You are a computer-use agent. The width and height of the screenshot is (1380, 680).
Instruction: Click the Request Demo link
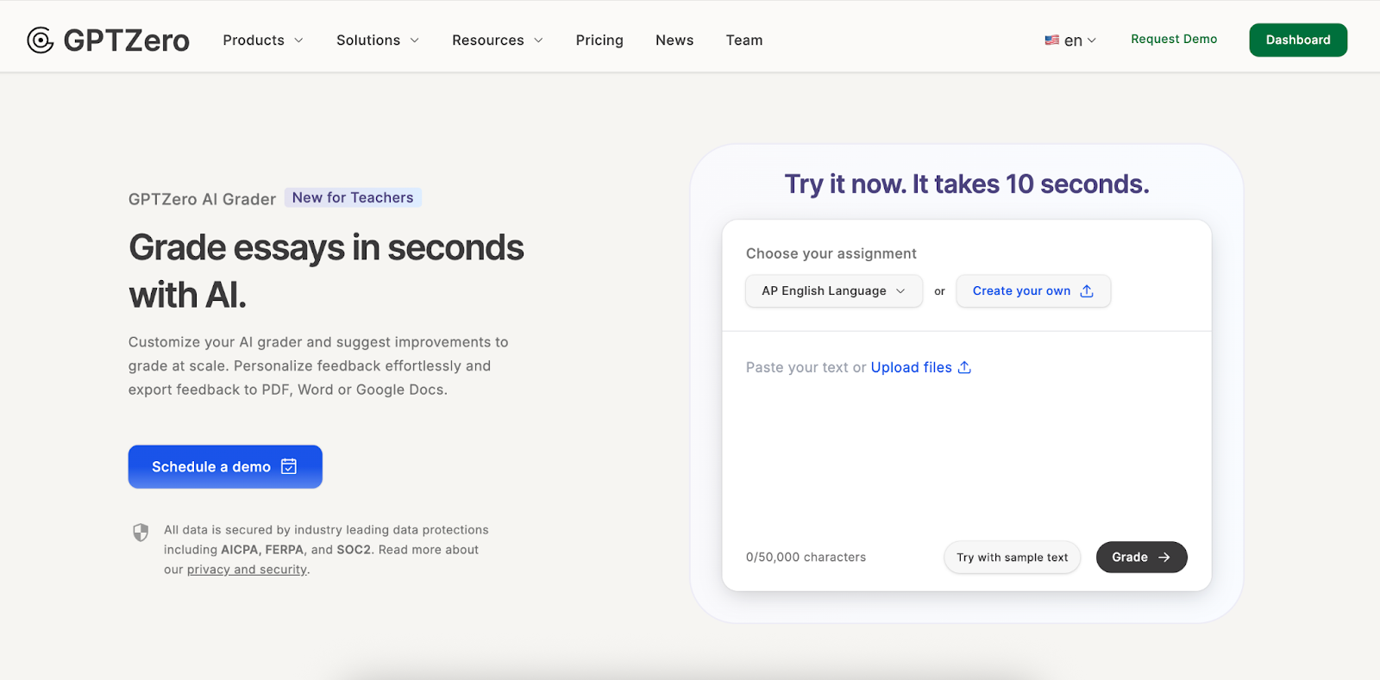pyautogui.click(x=1174, y=40)
